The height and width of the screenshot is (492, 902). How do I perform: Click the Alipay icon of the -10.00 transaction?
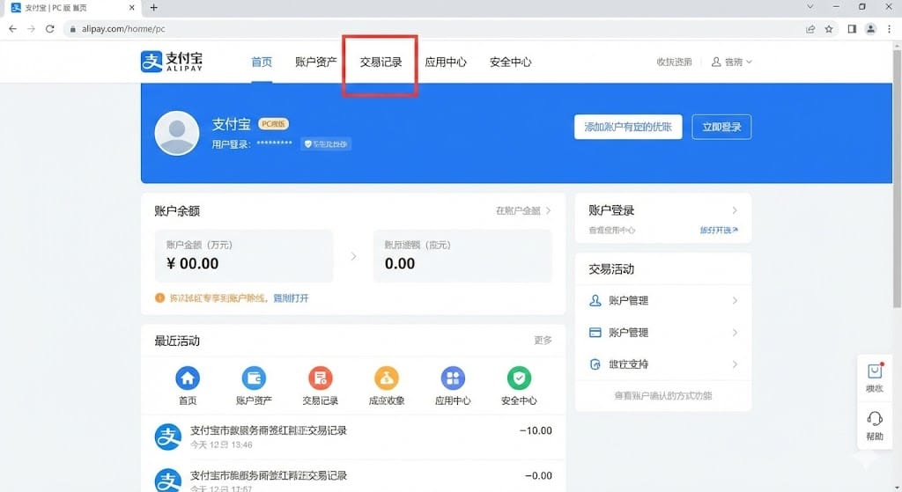[168, 437]
